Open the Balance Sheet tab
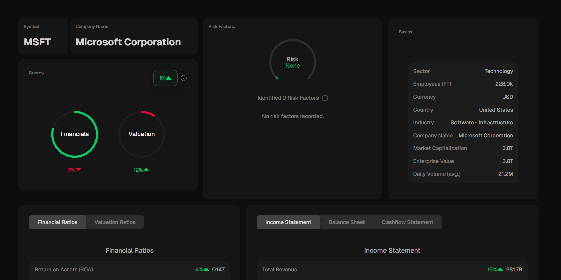The image size is (561, 280). click(x=347, y=222)
